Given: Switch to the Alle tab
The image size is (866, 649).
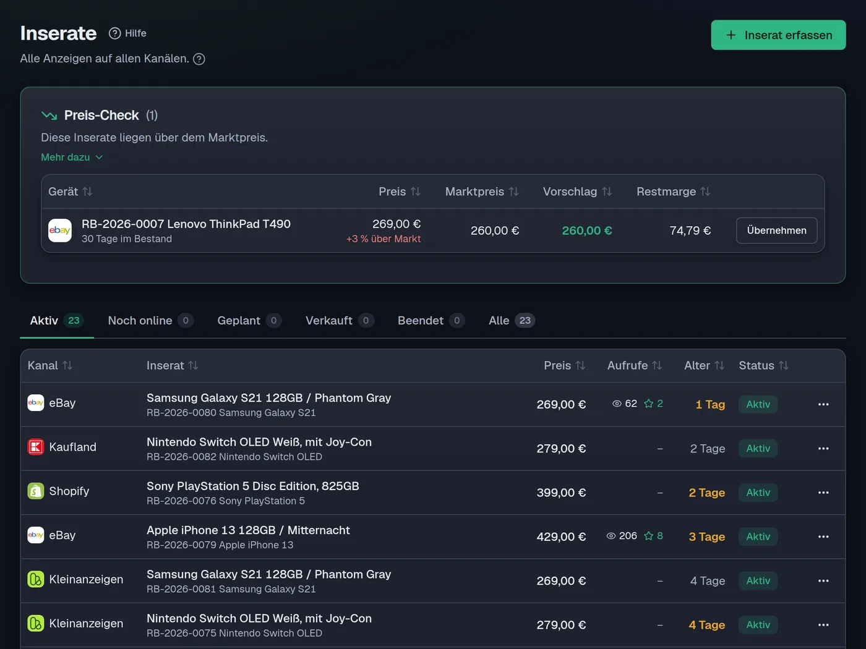Looking at the screenshot, I should [511, 321].
